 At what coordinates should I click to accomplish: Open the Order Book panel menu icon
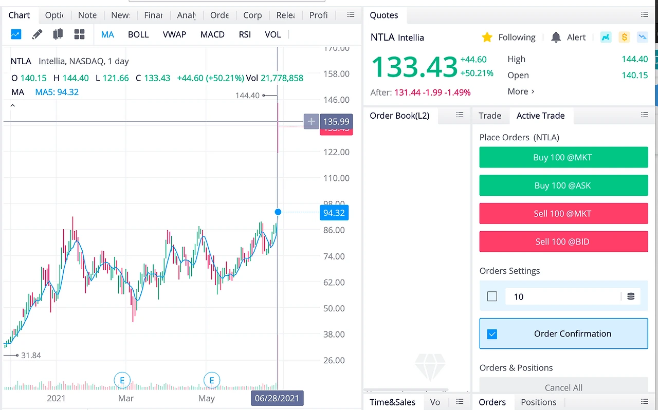pyautogui.click(x=460, y=115)
